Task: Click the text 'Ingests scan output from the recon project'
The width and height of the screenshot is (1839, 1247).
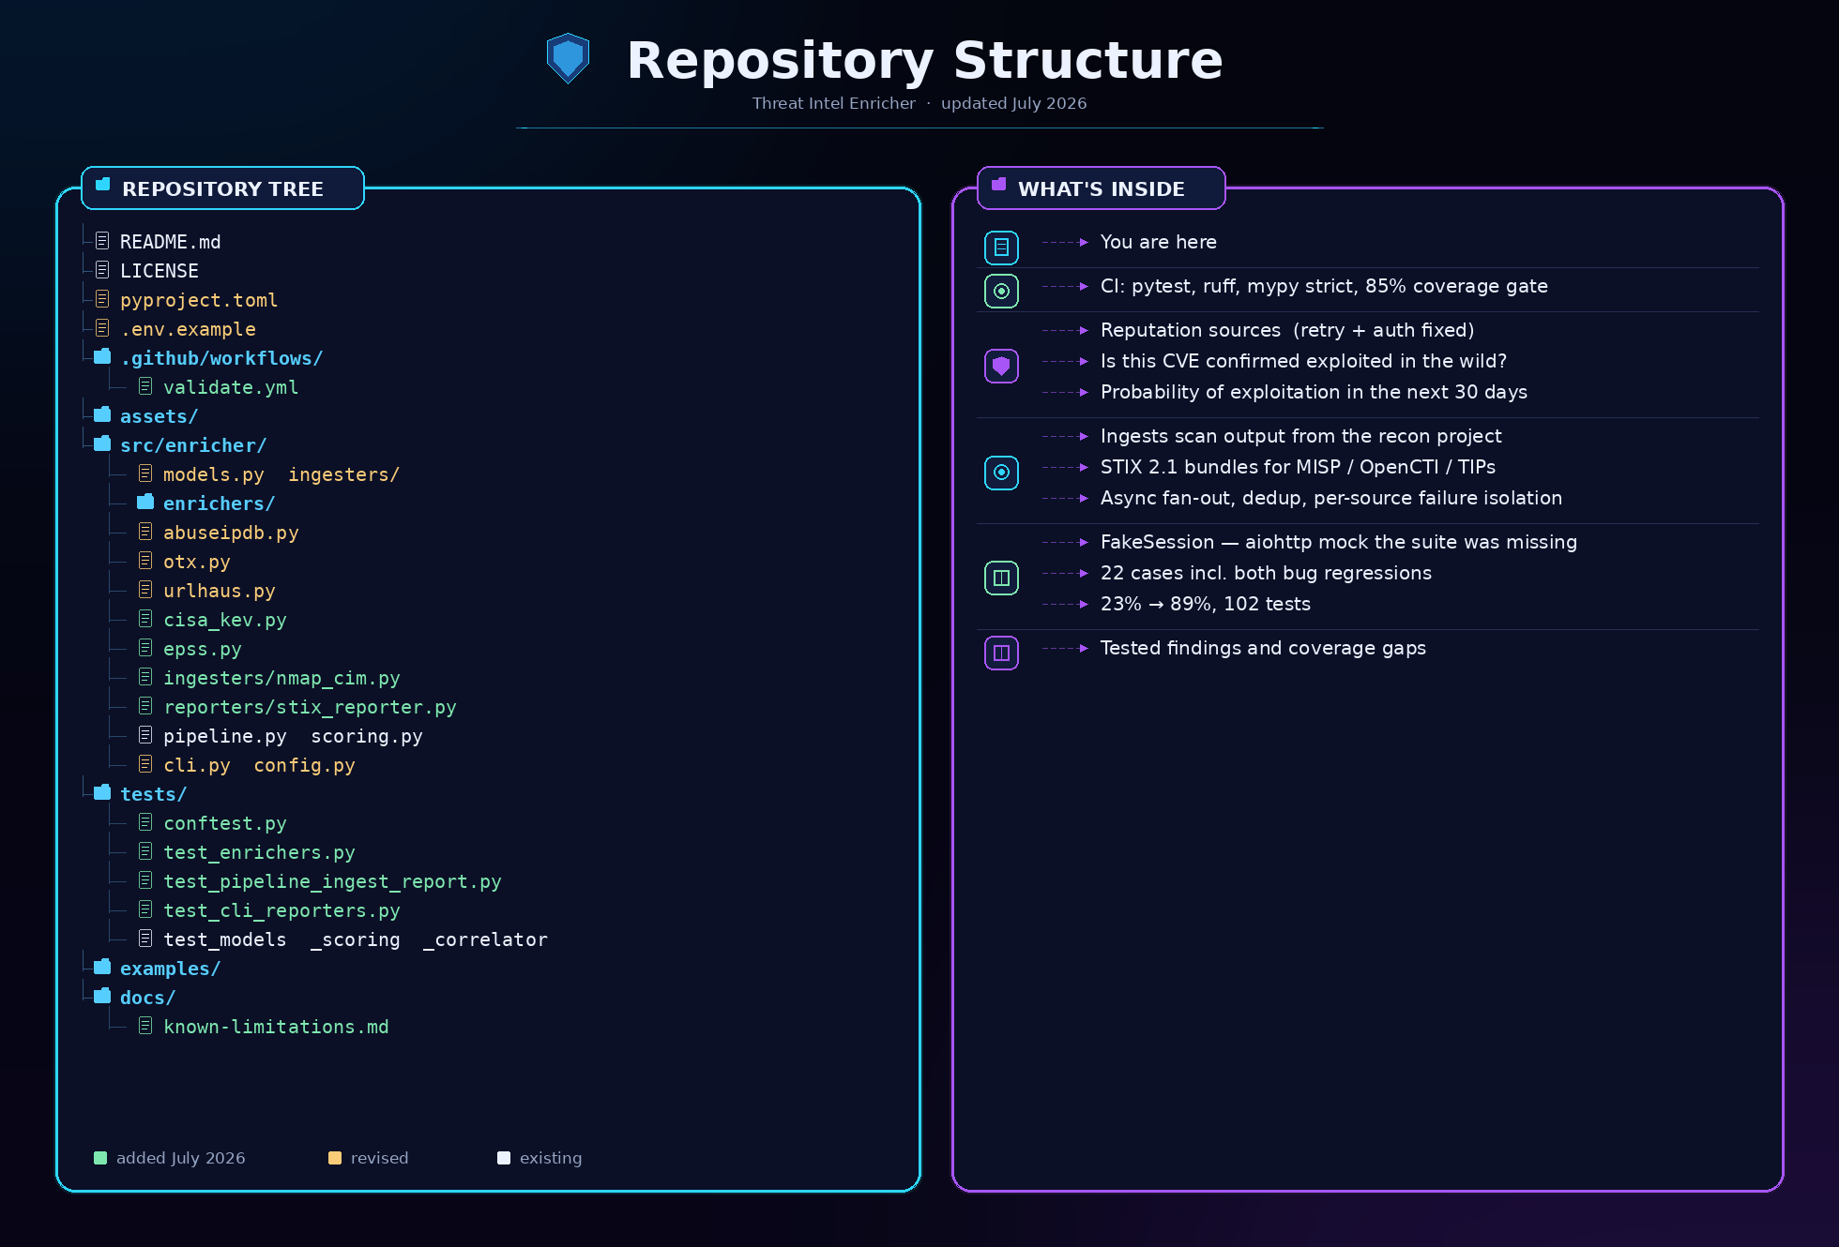Action: click(1300, 436)
